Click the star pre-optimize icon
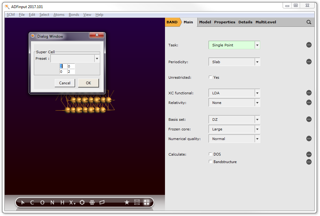The image size is (320, 216). (127, 203)
